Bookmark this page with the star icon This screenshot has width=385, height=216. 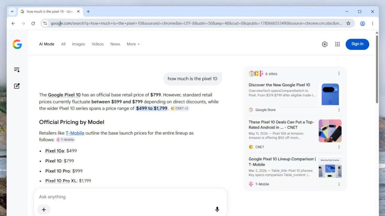[x=348, y=23]
